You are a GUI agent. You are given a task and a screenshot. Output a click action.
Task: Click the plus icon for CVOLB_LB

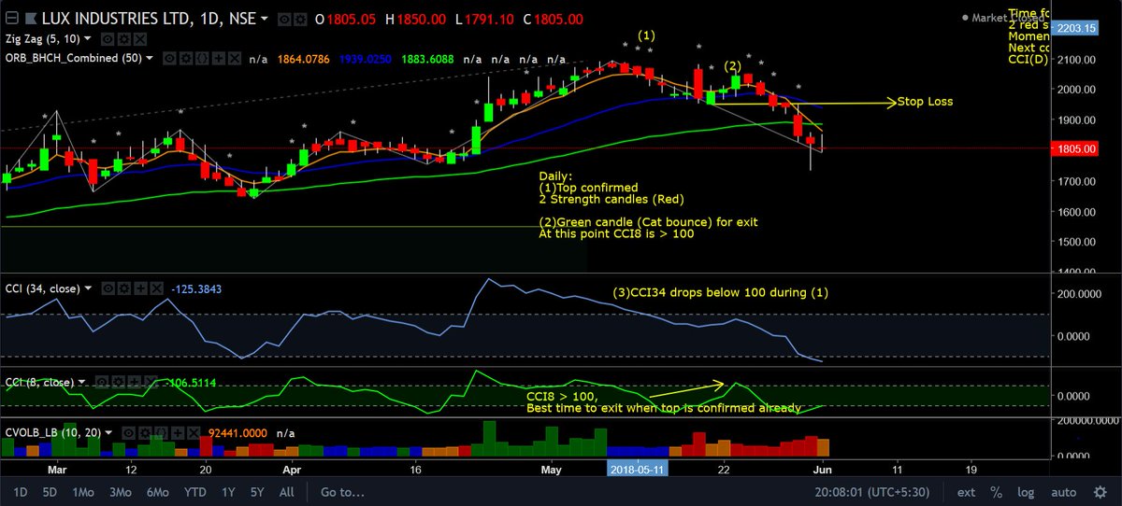178,432
